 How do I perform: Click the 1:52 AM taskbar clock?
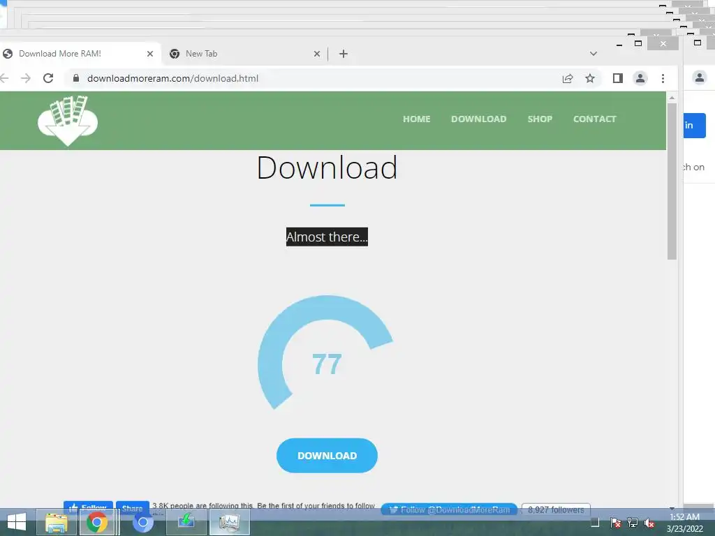pyautogui.click(x=684, y=523)
